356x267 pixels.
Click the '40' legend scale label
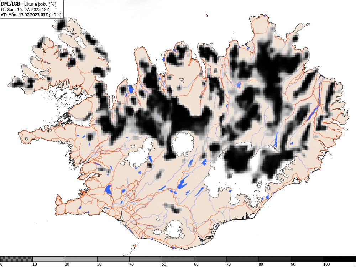[x=131, y=264]
